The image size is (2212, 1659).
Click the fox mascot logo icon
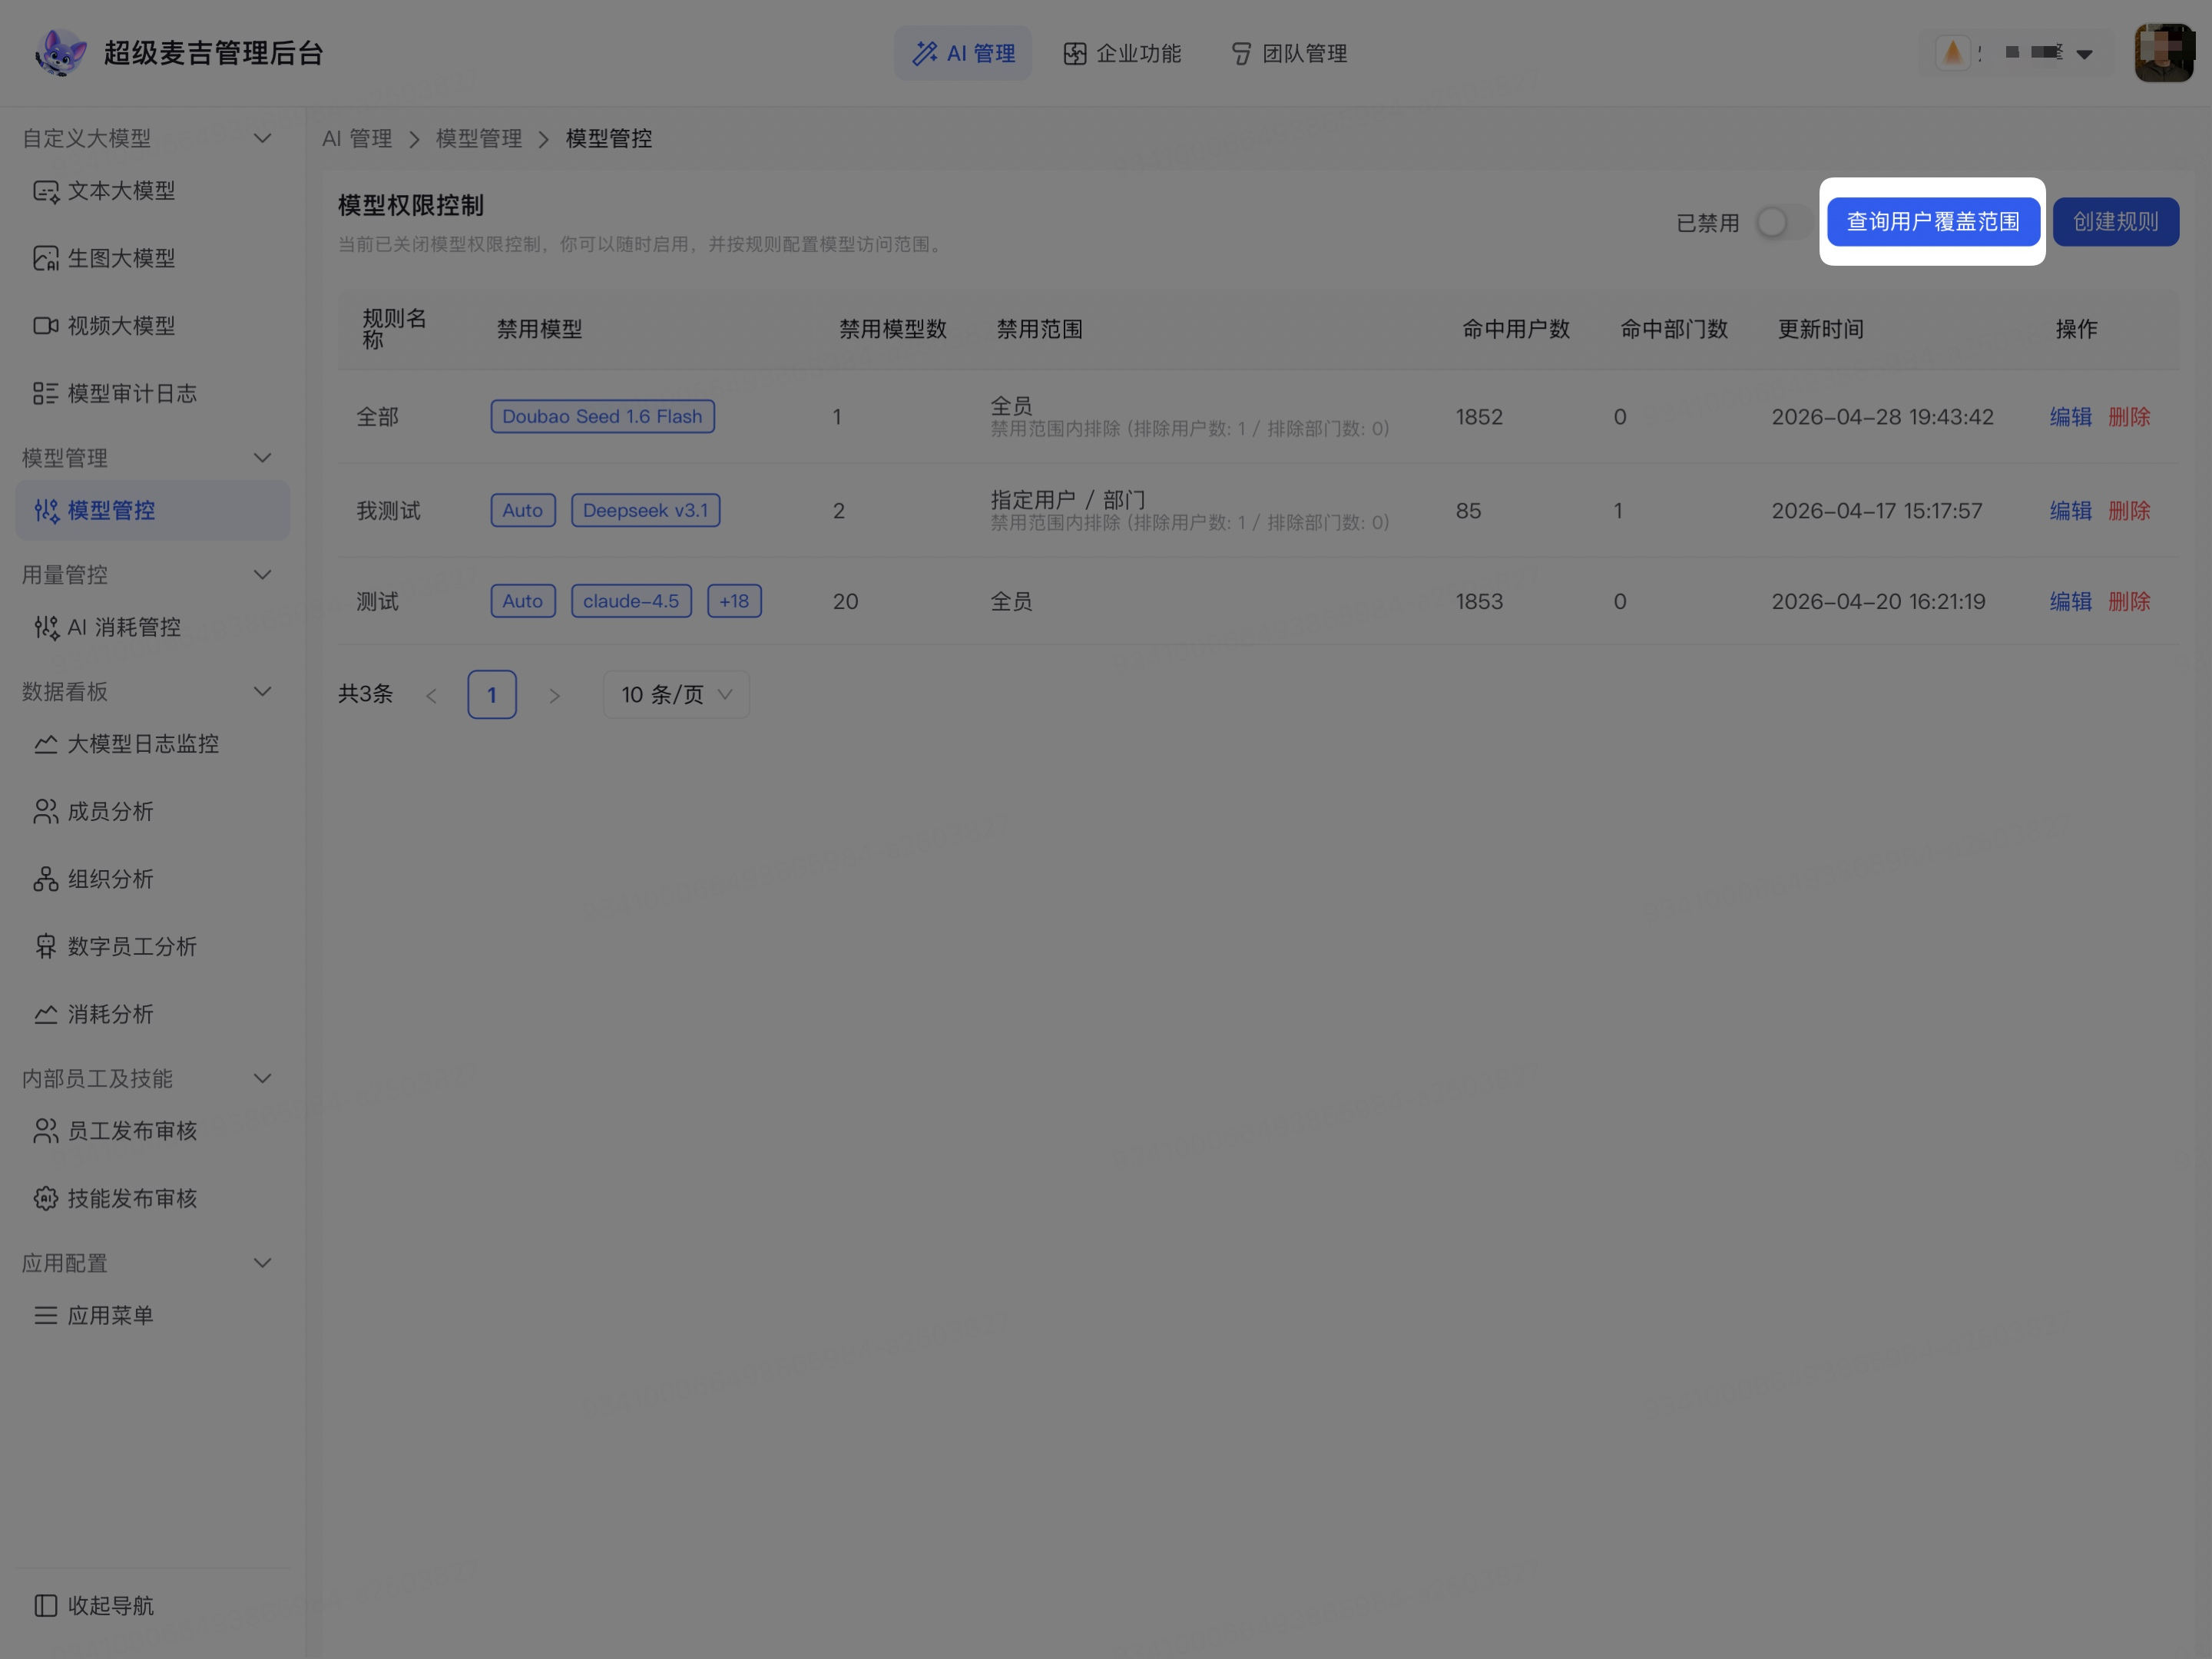(59, 53)
